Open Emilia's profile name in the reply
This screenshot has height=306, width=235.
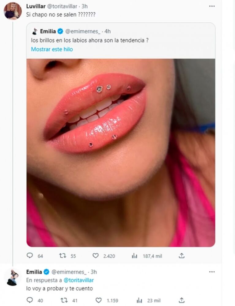click(x=34, y=272)
